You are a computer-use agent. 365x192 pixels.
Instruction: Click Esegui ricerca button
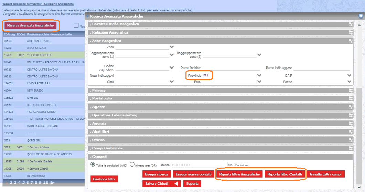click(157, 174)
